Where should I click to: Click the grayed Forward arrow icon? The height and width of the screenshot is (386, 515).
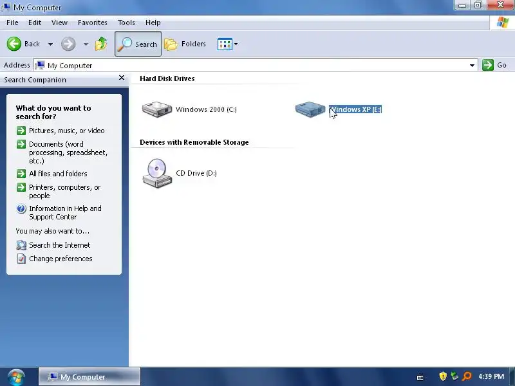coord(68,44)
